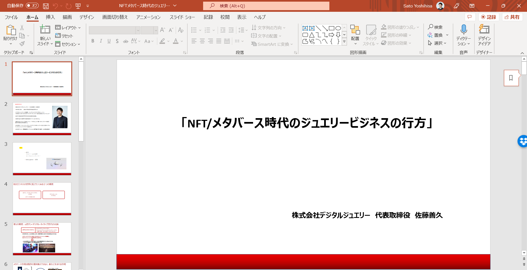Start slideshow from beginning icon in title bar
527x270 pixels.
pos(78,6)
